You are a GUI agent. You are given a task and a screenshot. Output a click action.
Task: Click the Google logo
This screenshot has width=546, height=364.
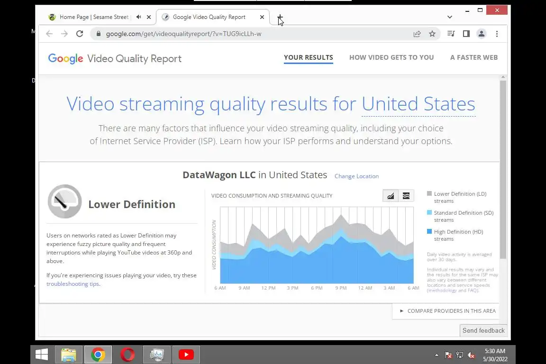tap(65, 58)
